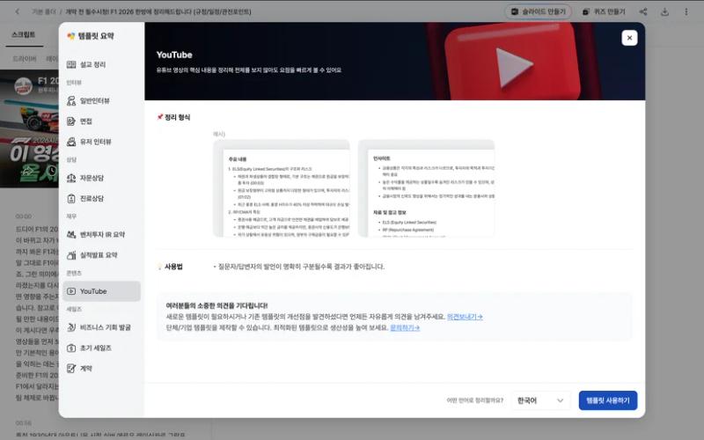Image resolution: width=704 pixels, height=440 pixels.
Task: Click the 사용법 section heading
Action: [170, 267]
